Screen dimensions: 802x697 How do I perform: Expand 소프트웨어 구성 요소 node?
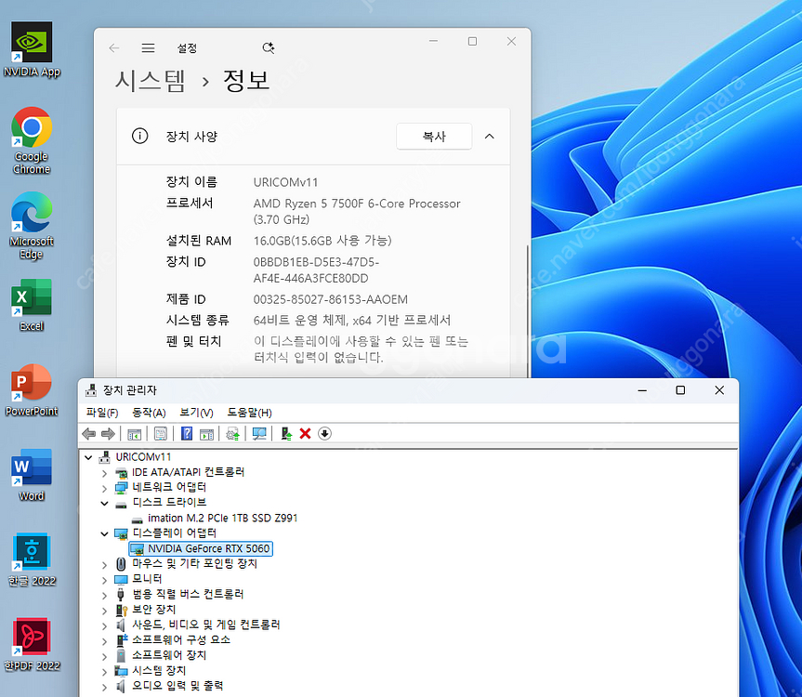pos(104,641)
